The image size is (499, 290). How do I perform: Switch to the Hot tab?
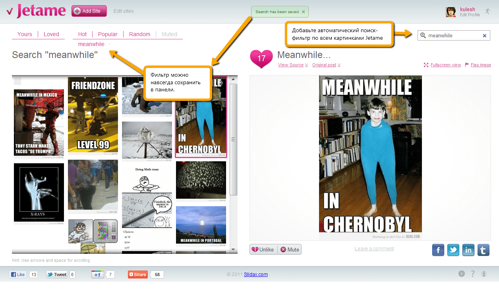coord(82,34)
